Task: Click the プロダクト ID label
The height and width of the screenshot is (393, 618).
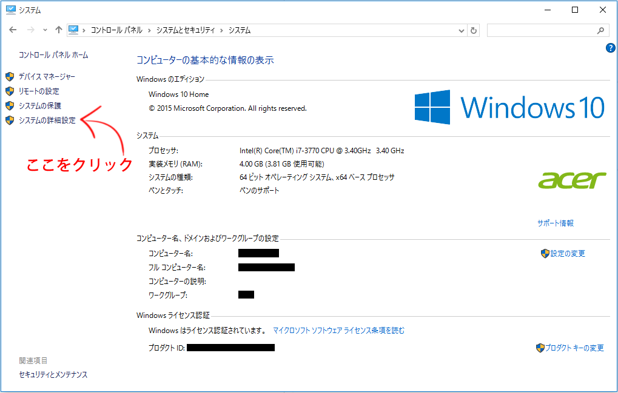Action: (x=167, y=348)
